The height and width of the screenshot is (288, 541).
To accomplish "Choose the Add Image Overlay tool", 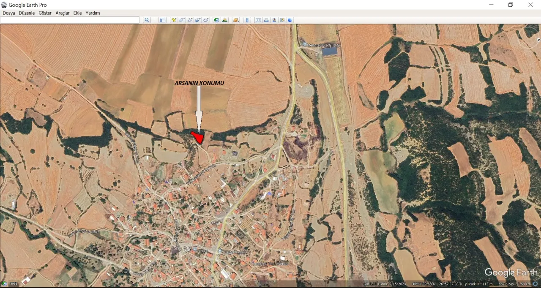I will pyautogui.click(x=197, y=20).
